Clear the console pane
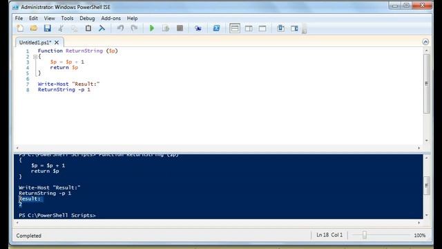Image resolution: width=442 pixels, height=249 pixels. click(102, 28)
